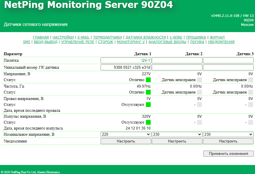255x174 pixels.
Task: Click gray frequency status indicator for sensor 3
Action: 251,92
